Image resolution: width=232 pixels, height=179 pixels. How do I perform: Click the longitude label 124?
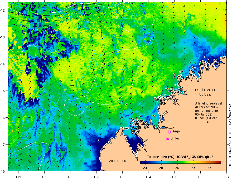click(148, 177)
